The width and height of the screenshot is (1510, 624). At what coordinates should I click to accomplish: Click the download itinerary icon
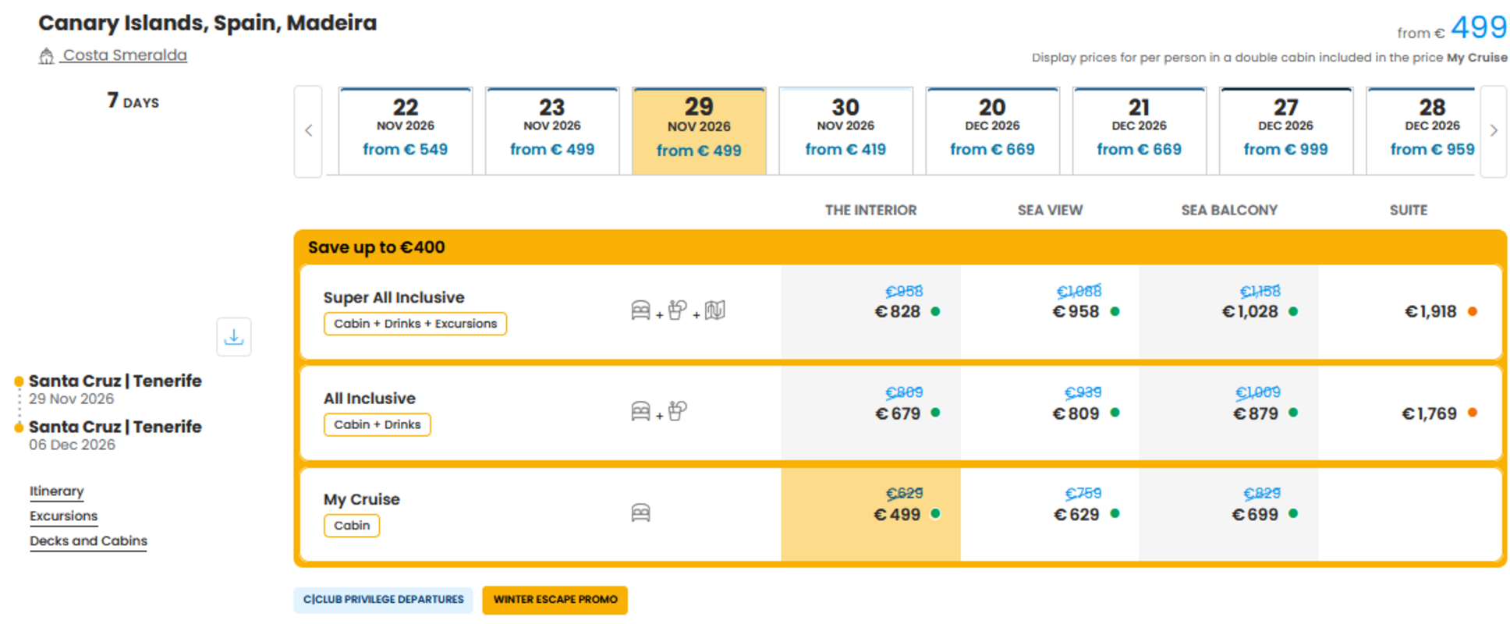click(x=233, y=337)
